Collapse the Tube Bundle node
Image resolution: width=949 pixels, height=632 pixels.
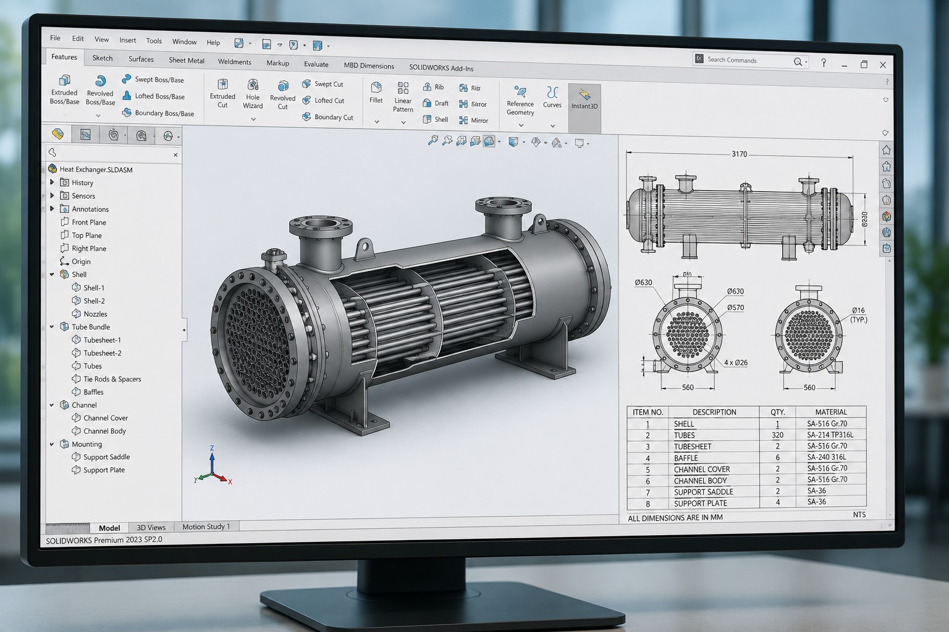click(x=52, y=326)
